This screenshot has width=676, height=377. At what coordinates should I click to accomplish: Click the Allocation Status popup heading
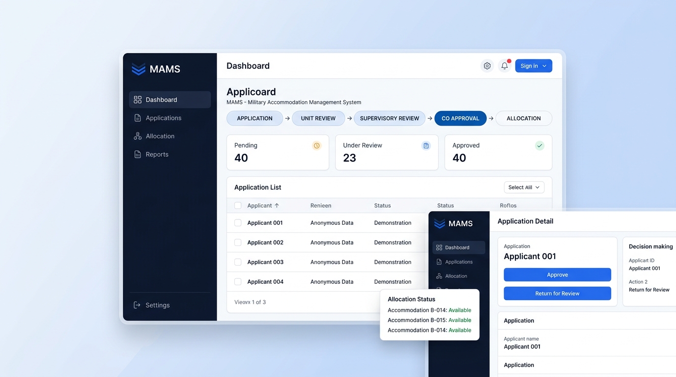coord(411,299)
